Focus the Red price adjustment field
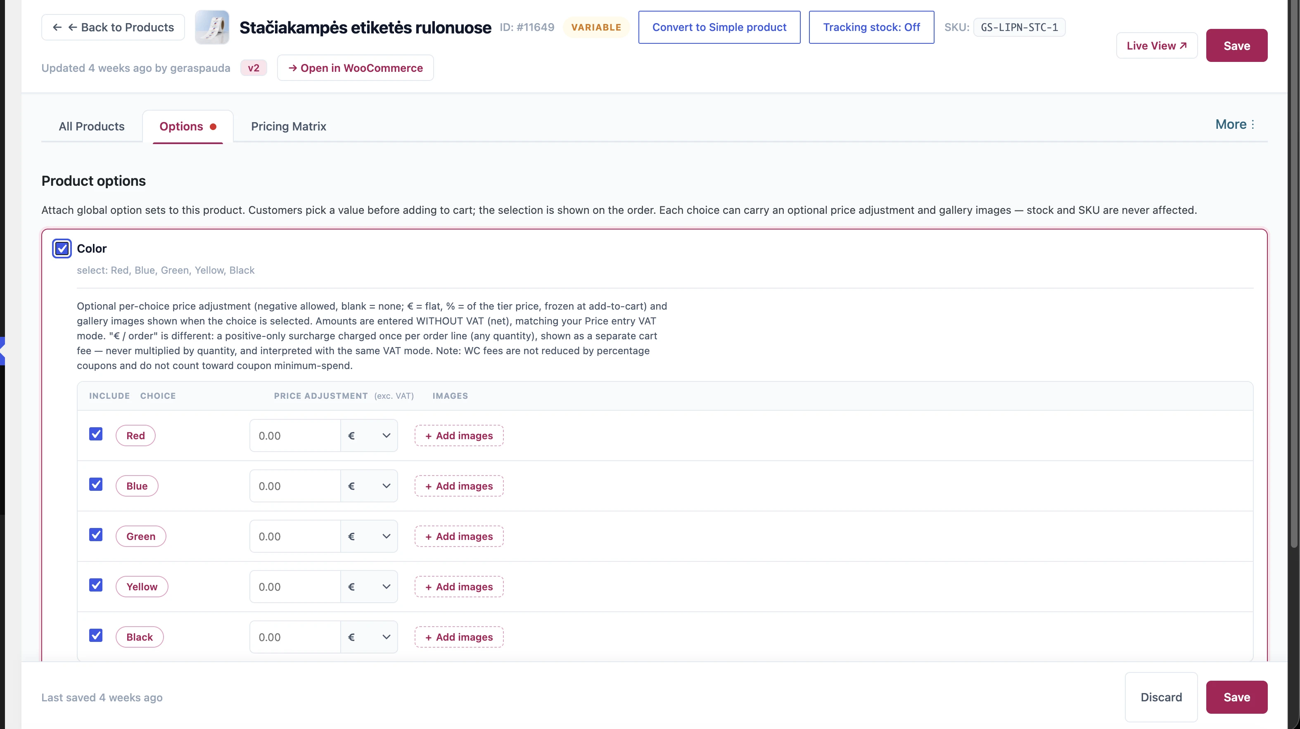The width and height of the screenshot is (1300, 729). 295,436
